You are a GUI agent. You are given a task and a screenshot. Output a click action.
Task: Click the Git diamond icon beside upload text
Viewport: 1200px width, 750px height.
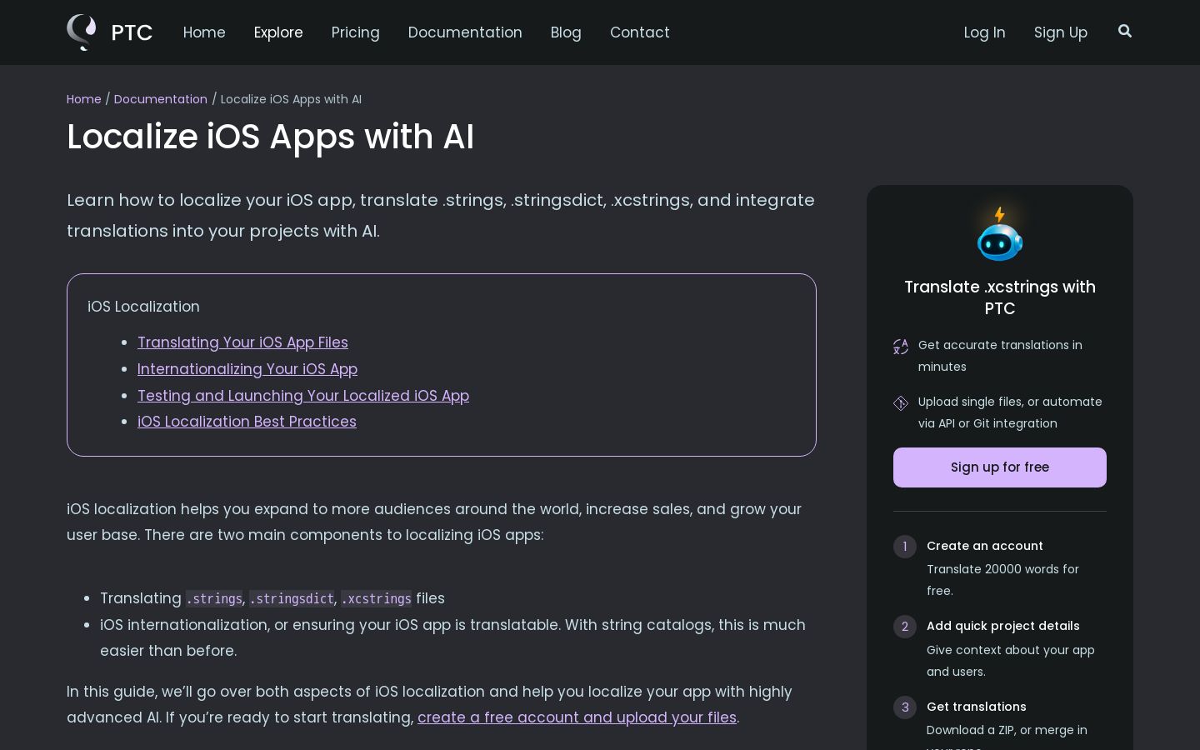[901, 403]
